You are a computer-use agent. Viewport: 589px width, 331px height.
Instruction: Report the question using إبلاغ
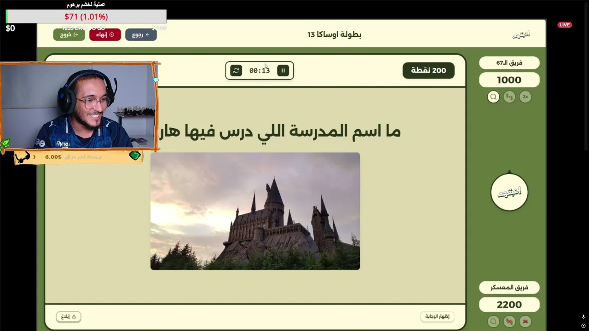click(x=69, y=316)
